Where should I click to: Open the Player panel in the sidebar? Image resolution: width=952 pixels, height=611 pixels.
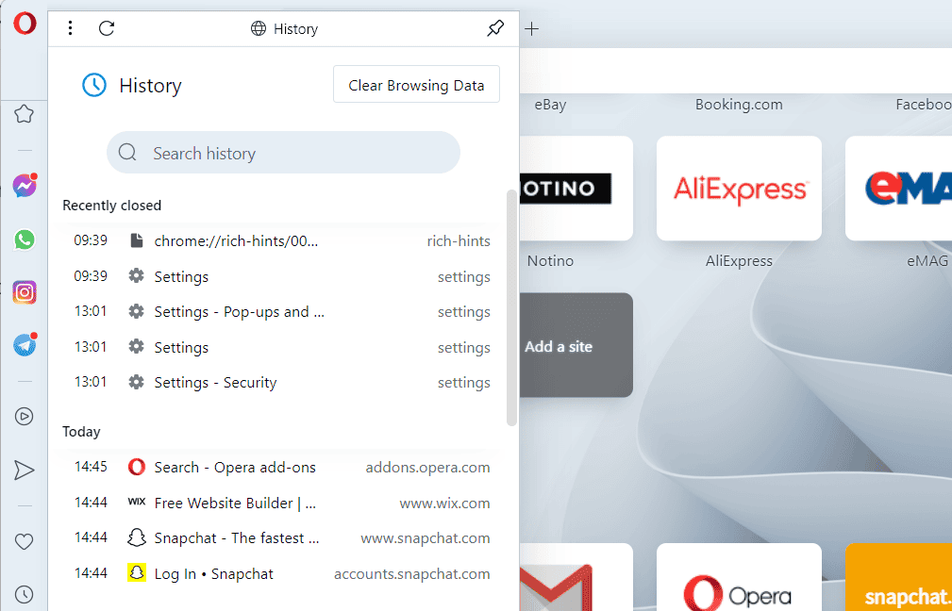24,416
